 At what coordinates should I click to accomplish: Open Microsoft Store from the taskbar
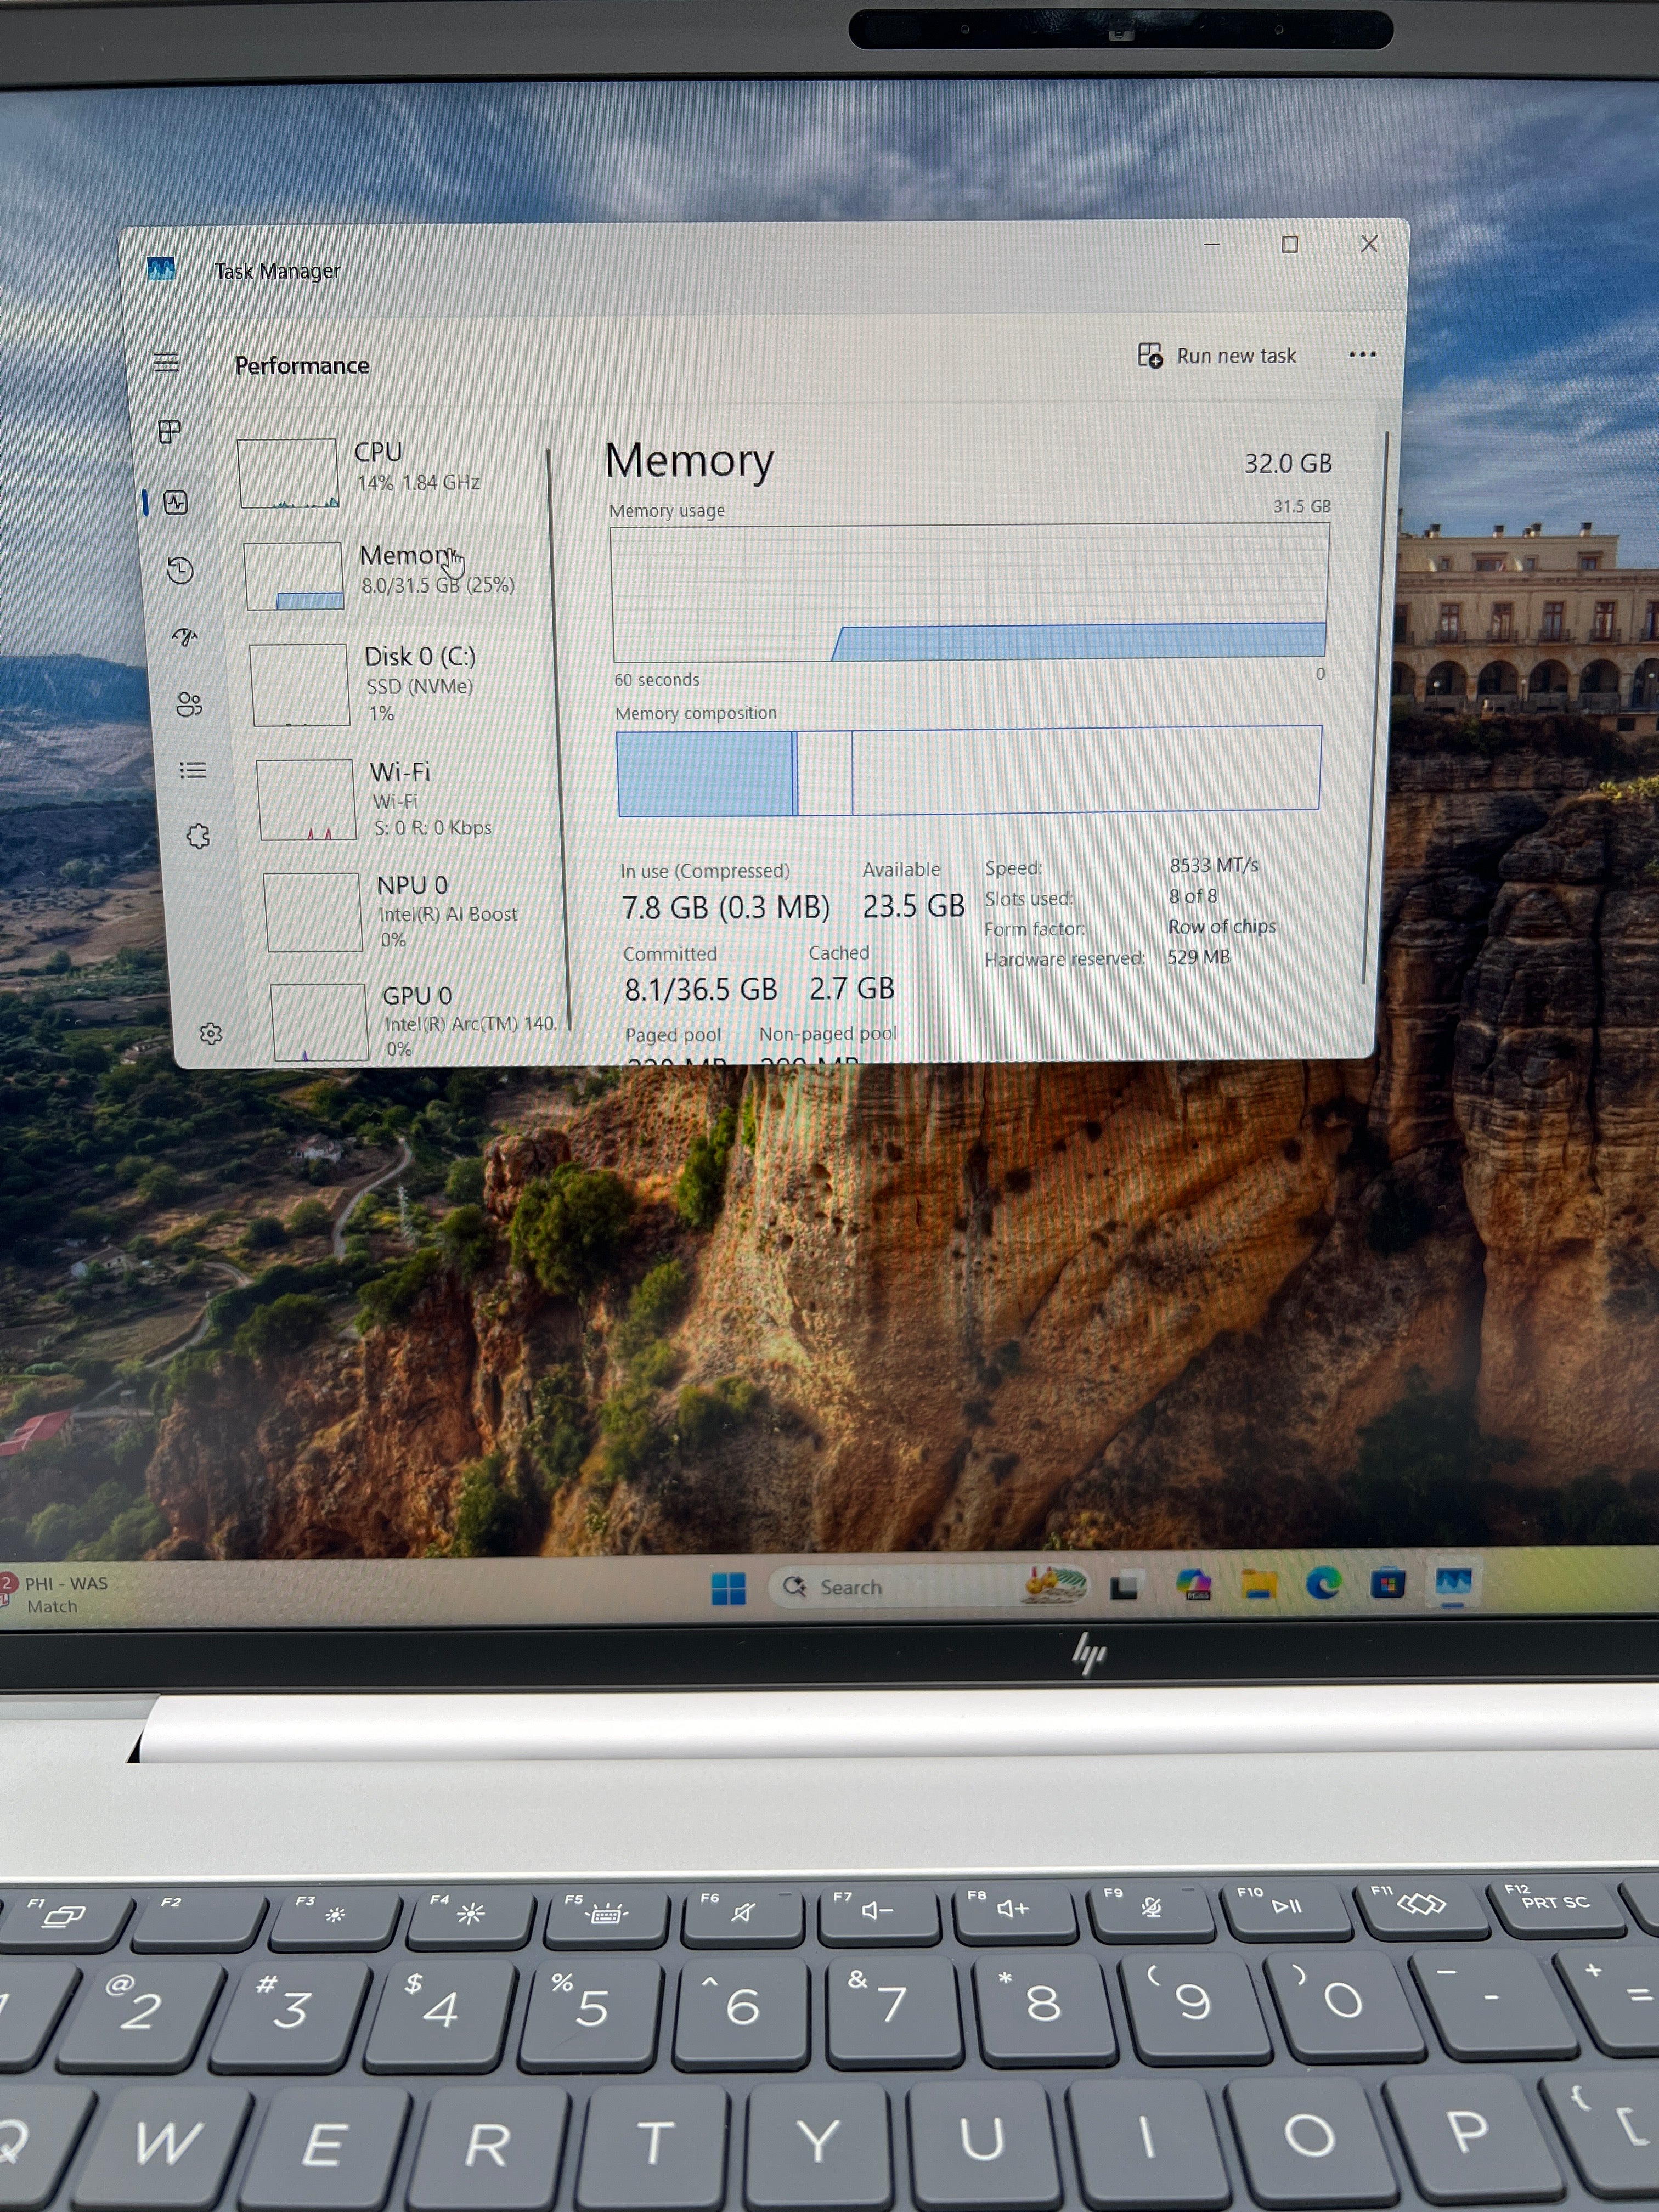click(x=1388, y=1583)
